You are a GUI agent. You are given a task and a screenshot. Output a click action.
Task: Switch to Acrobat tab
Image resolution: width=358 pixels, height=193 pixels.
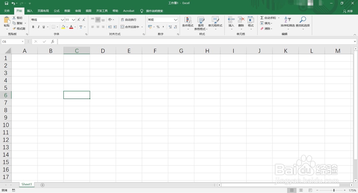click(x=129, y=11)
